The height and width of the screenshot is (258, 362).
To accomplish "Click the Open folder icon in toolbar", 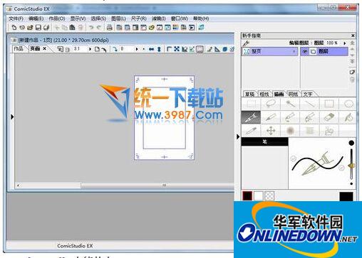I will pyautogui.click(x=30, y=28).
